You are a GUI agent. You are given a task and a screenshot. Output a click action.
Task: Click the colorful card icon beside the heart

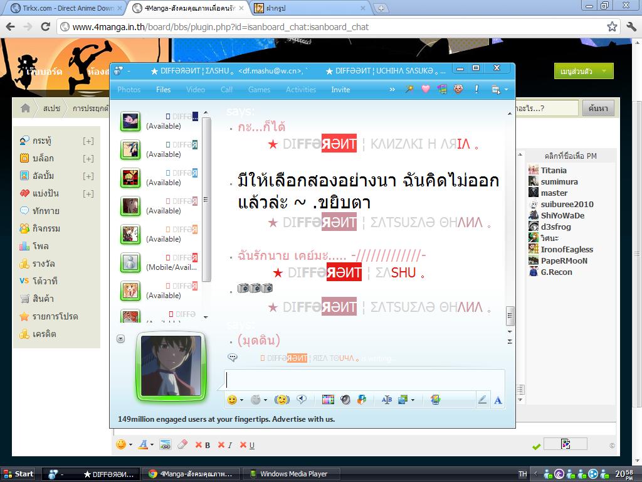point(442,89)
